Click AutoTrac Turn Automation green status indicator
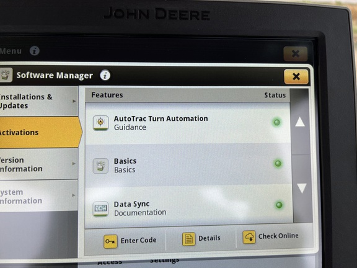 (277, 122)
